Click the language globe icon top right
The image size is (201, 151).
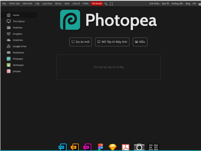(x=199, y=4)
